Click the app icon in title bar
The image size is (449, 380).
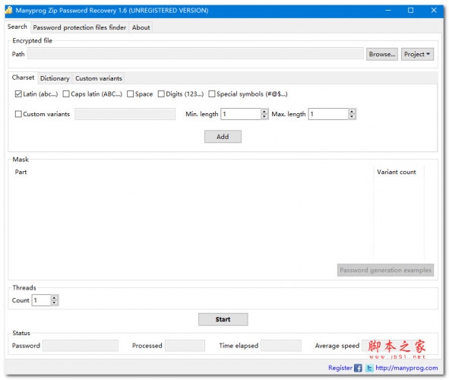[9, 11]
